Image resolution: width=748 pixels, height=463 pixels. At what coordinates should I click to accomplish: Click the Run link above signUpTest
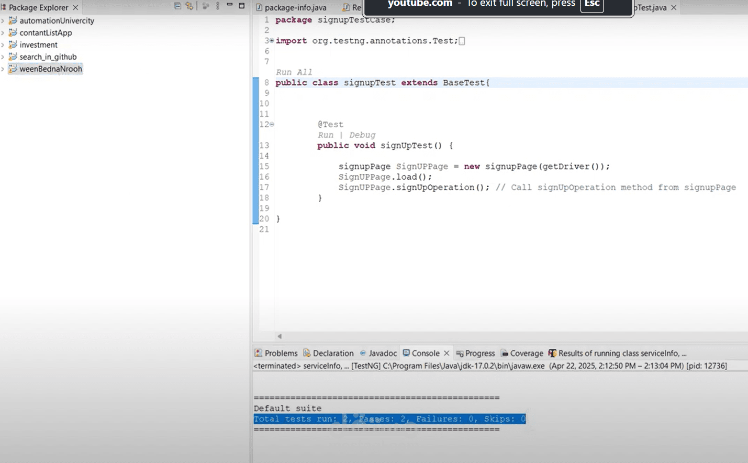(326, 135)
